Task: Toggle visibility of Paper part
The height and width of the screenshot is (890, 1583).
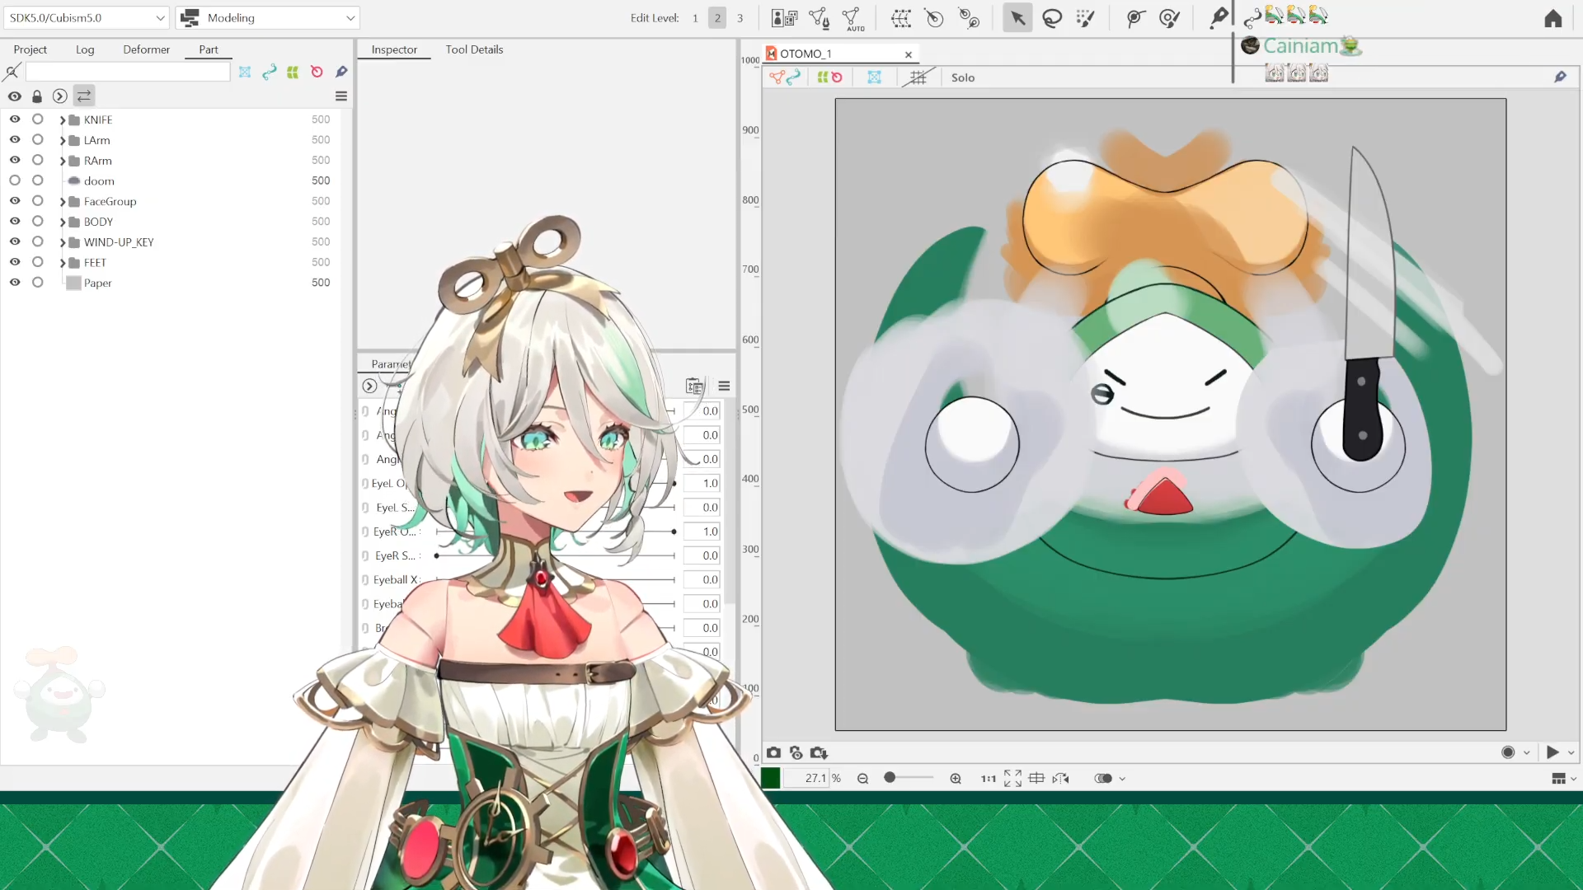Action: 15,283
